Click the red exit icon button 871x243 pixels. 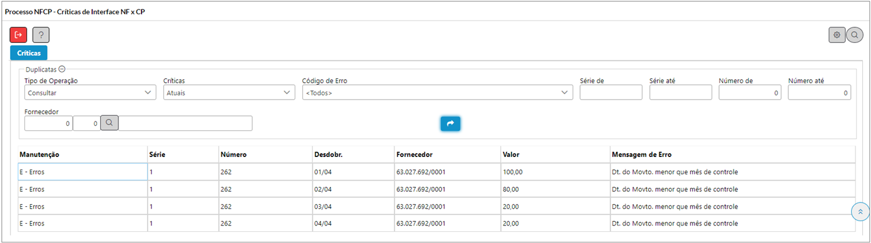point(19,35)
